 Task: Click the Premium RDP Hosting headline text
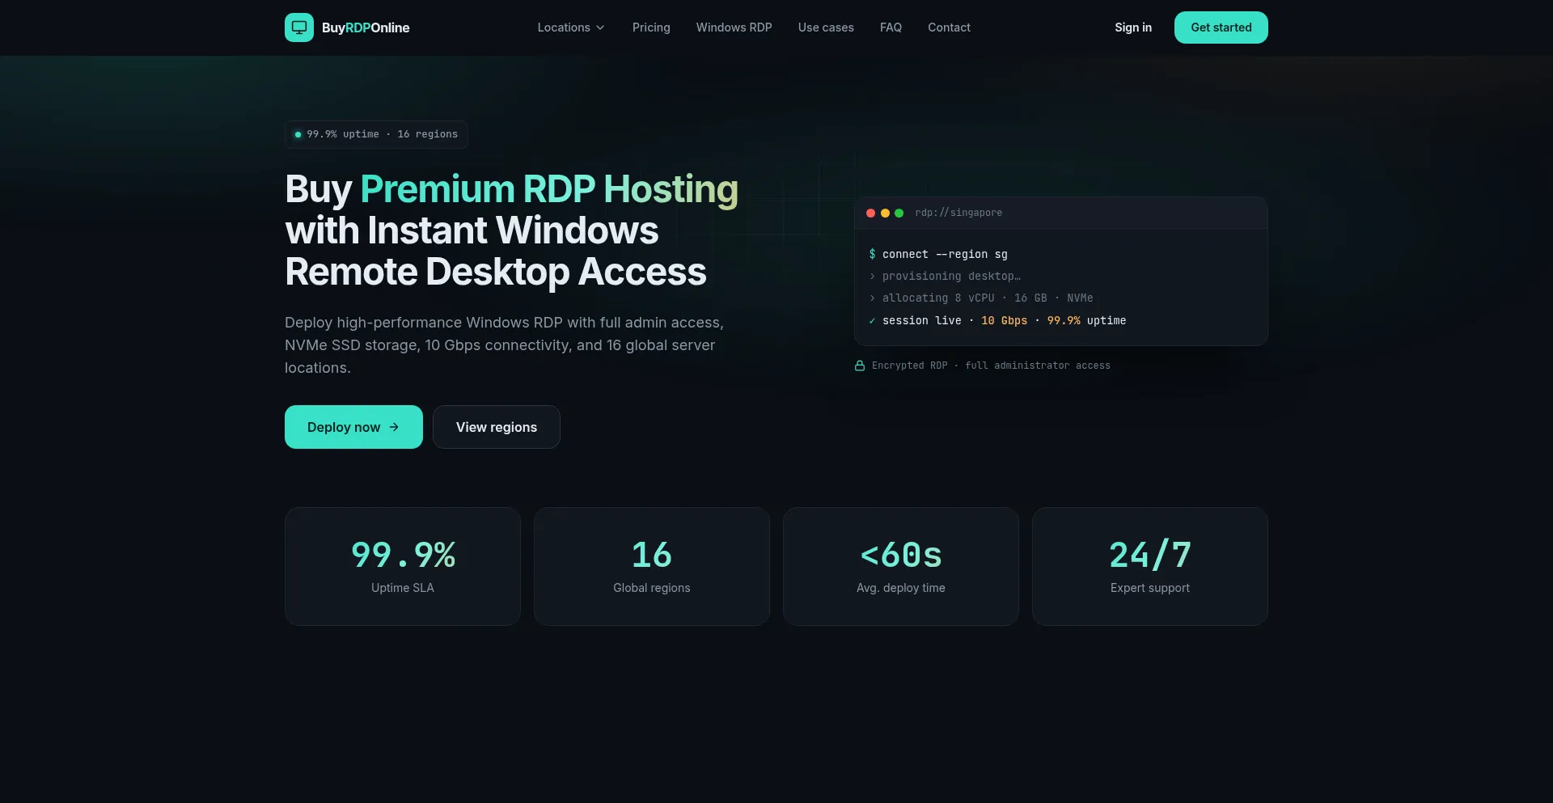click(x=549, y=189)
